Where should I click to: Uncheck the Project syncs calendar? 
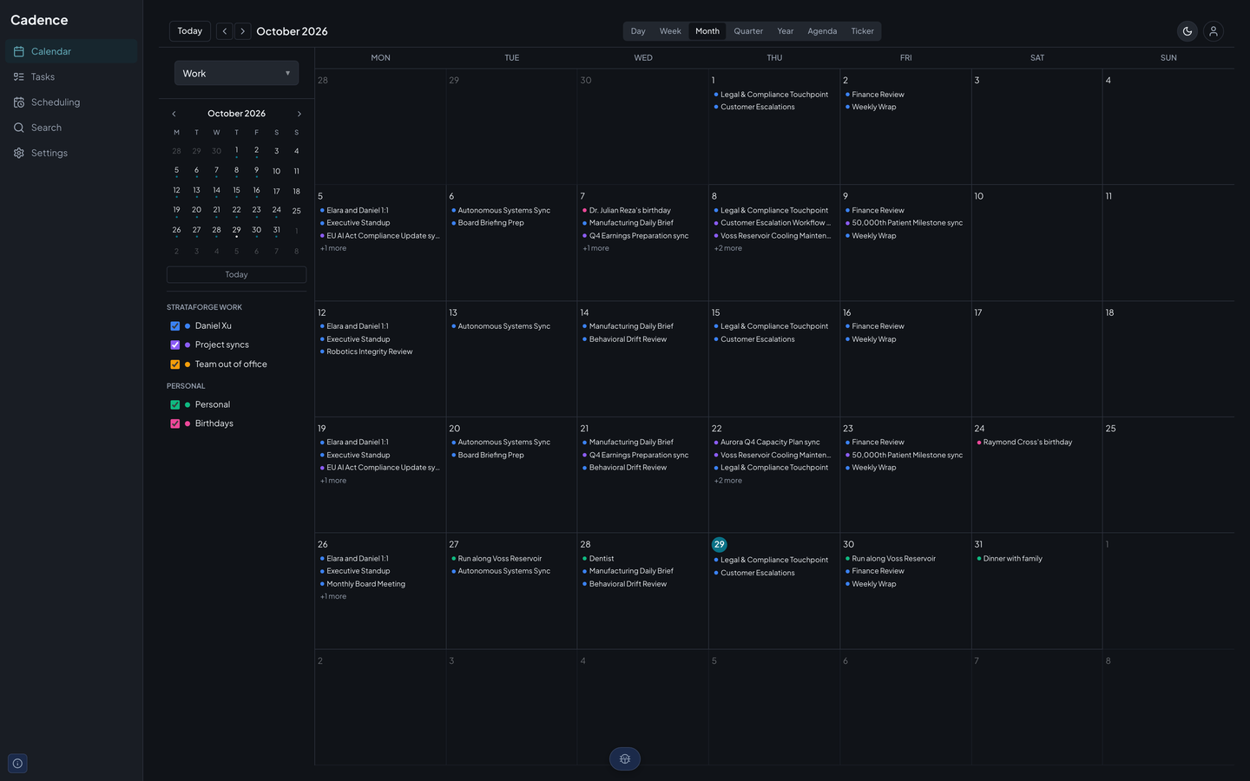175,345
